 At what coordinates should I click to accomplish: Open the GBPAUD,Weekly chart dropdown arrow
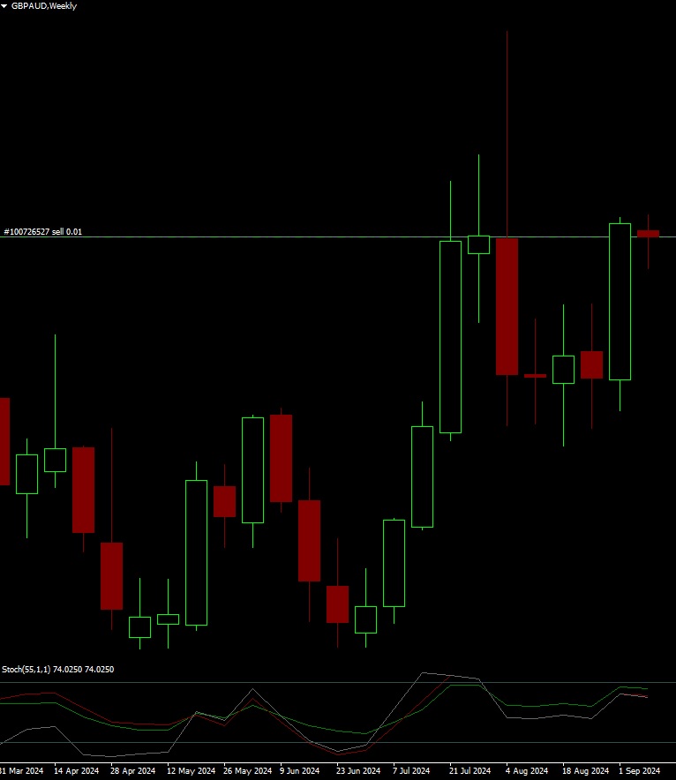click(x=4, y=6)
